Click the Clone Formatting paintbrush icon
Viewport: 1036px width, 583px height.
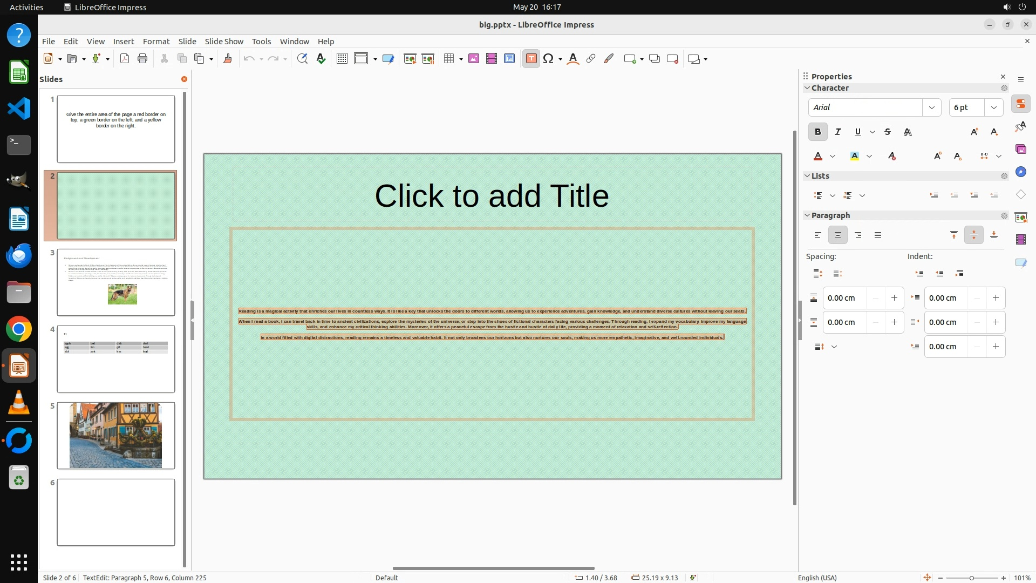(228, 59)
